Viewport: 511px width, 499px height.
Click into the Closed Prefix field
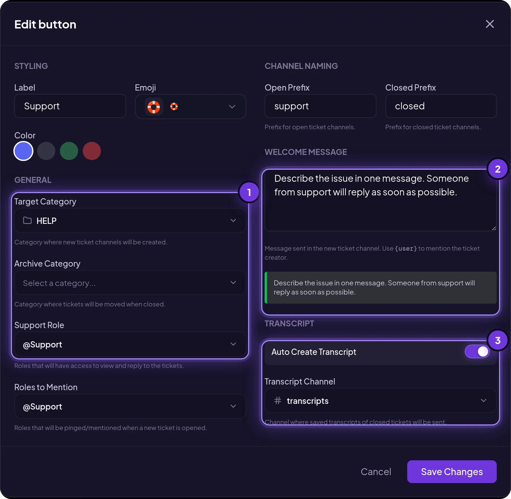pyautogui.click(x=441, y=106)
